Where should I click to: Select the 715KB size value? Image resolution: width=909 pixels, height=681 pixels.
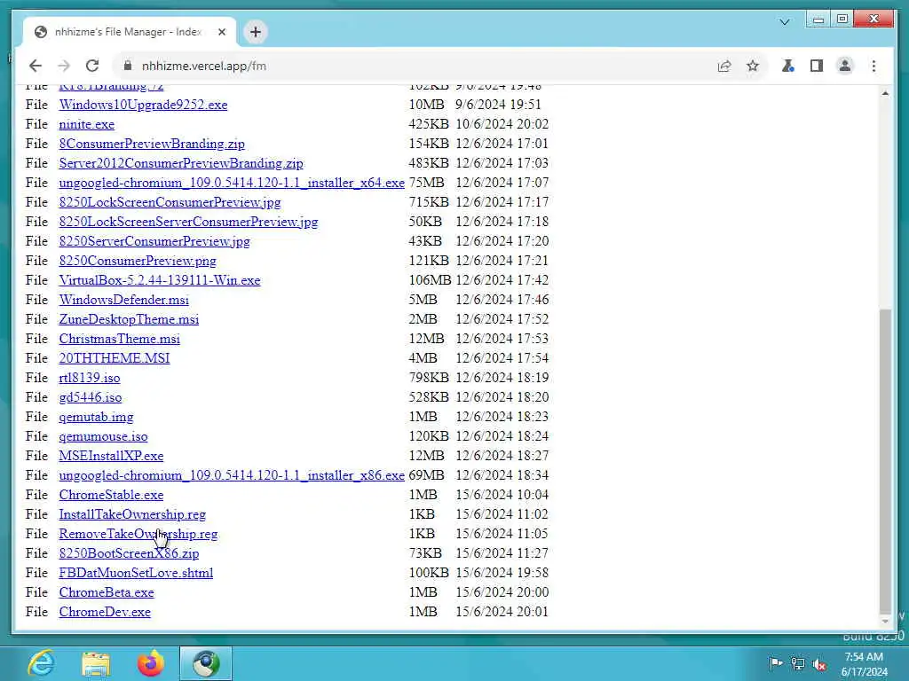429,202
